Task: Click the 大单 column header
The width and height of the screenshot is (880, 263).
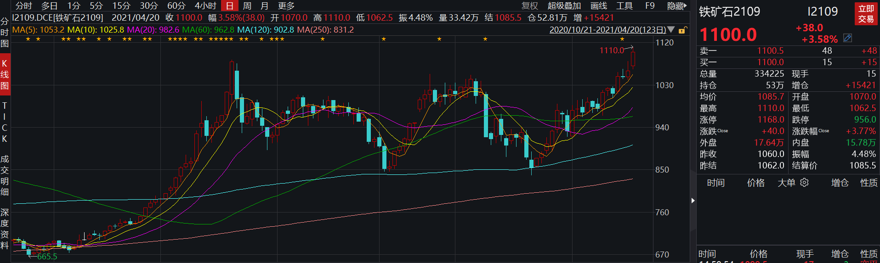Action: point(786,183)
